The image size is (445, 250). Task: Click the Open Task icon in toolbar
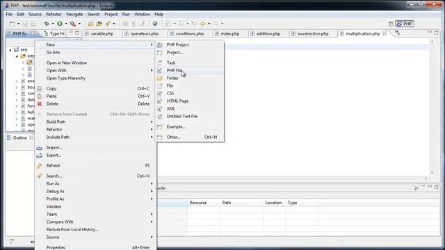[x=99, y=24]
